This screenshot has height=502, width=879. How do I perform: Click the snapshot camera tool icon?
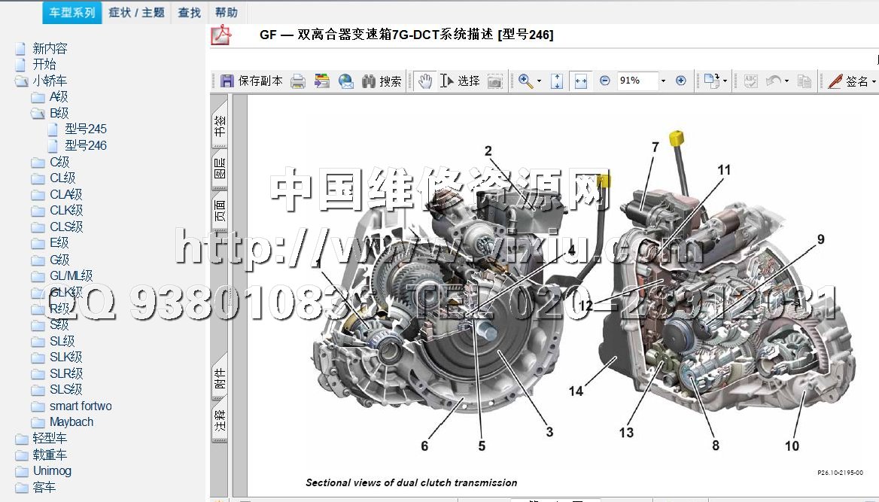pyautogui.click(x=494, y=81)
